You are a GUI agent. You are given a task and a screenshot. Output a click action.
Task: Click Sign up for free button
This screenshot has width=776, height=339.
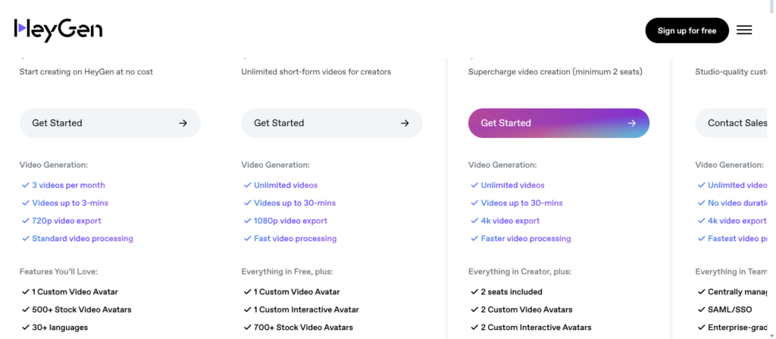coord(687,31)
